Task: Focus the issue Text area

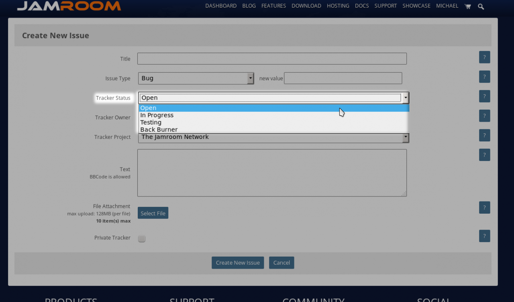Action: (x=272, y=173)
